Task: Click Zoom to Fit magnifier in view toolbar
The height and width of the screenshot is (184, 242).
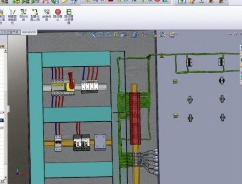Action: [x=78, y=35]
